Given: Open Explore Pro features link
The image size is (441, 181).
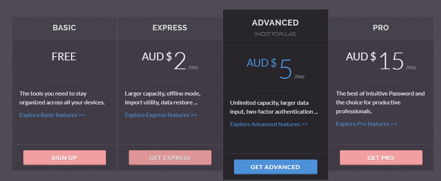Looking at the screenshot, I should click(x=367, y=124).
